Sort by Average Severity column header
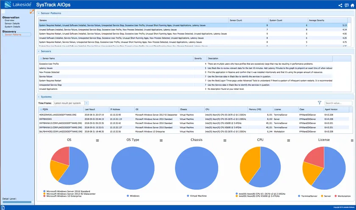 click(317, 20)
